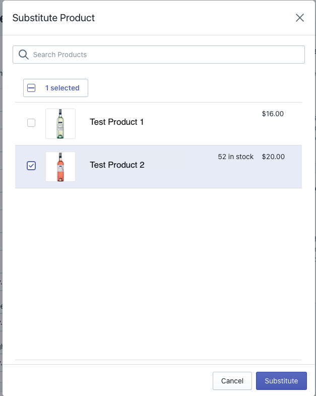Select the 'Test Product 2' name

coord(117,165)
